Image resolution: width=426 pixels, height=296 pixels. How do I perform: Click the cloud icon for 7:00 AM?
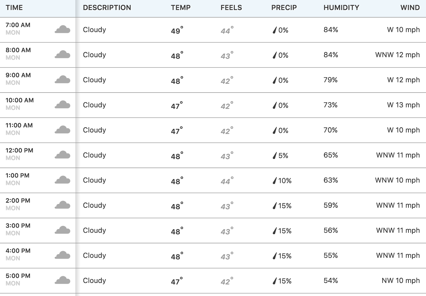[63, 29]
